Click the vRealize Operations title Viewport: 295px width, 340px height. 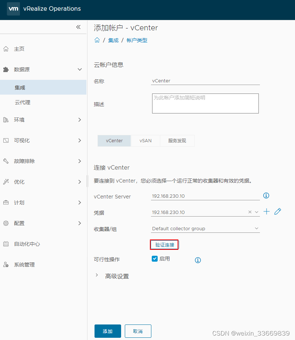52,8
